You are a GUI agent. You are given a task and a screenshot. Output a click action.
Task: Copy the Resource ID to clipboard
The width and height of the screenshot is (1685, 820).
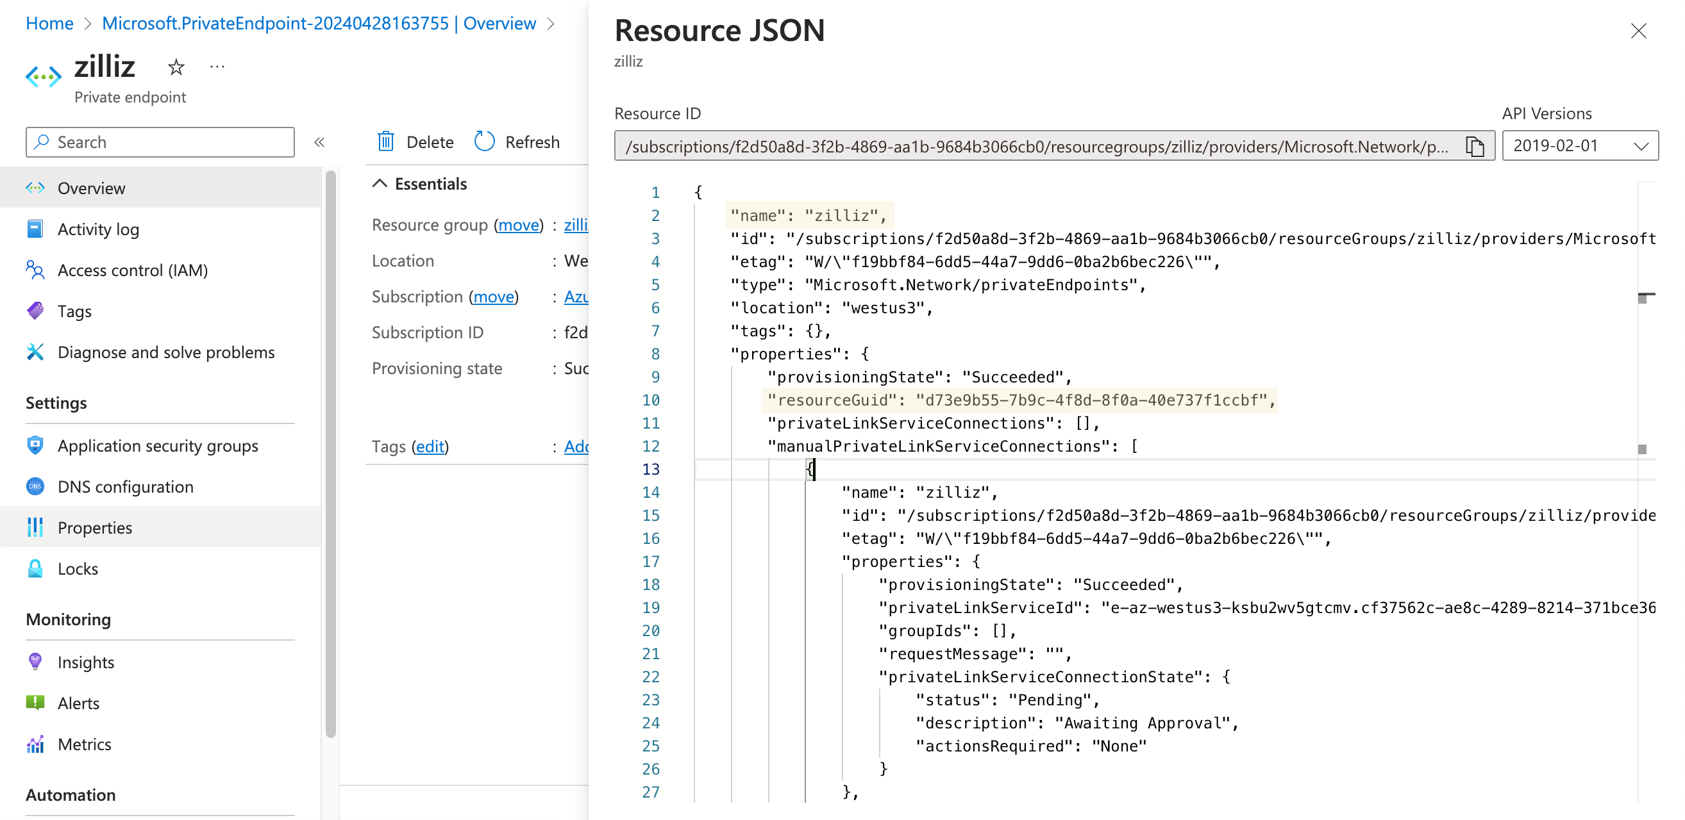pyautogui.click(x=1475, y=145)
